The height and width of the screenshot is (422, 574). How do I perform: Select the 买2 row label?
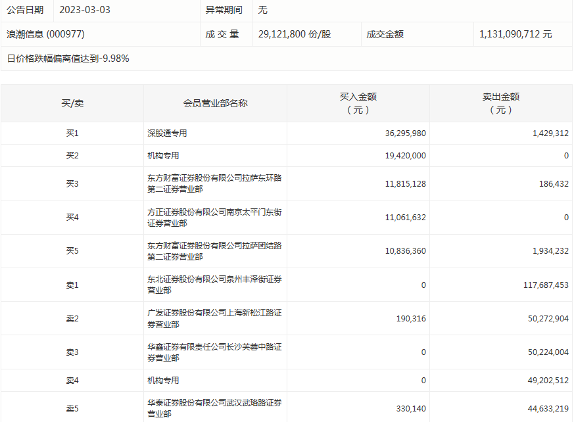[x=72, y=156]
